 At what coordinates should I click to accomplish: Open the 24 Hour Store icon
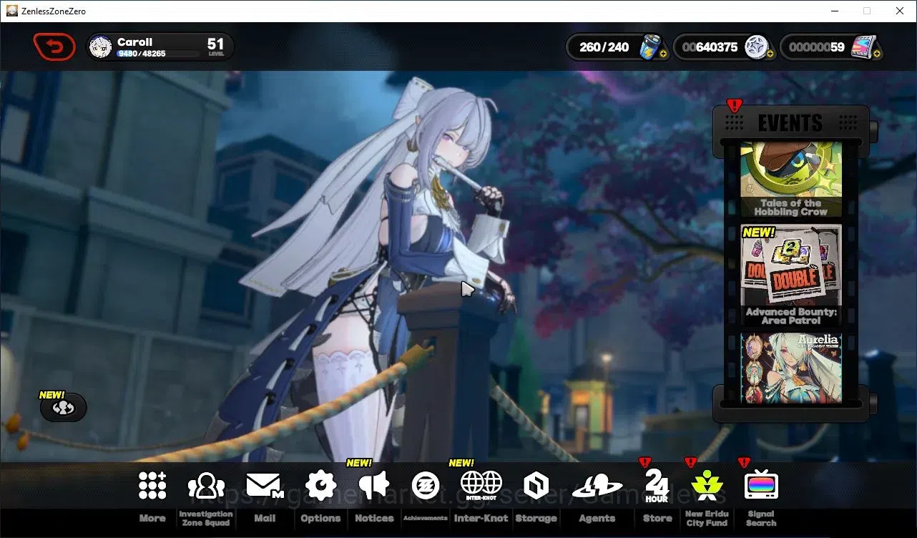657,486
